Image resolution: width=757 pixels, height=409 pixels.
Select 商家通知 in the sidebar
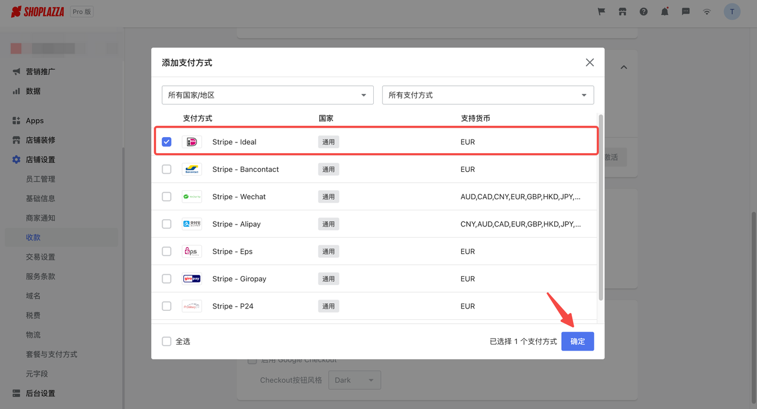click(x=40, y=218)
